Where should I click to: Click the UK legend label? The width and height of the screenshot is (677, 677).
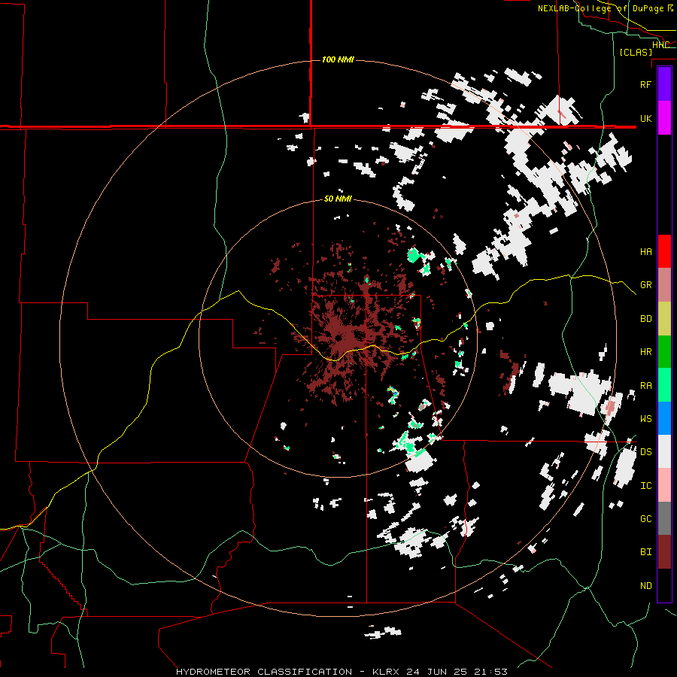(645, 118)
